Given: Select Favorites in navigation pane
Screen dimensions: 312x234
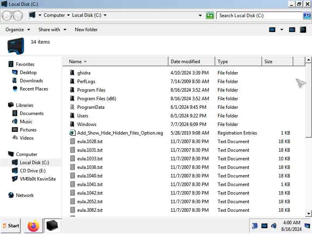Looking at the screenshot, I should coord(25,64).
